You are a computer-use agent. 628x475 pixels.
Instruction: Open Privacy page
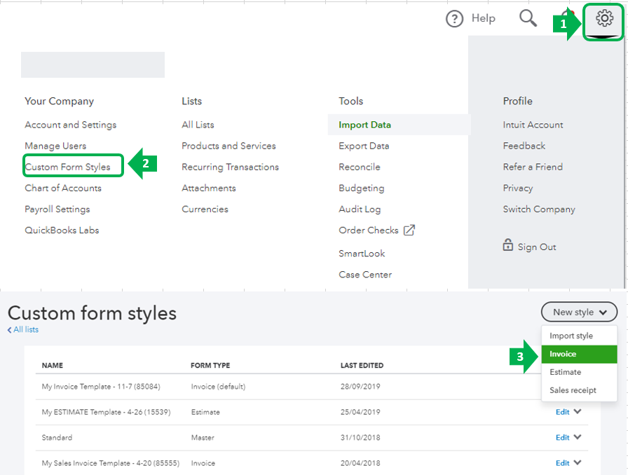tap(518, 188)
